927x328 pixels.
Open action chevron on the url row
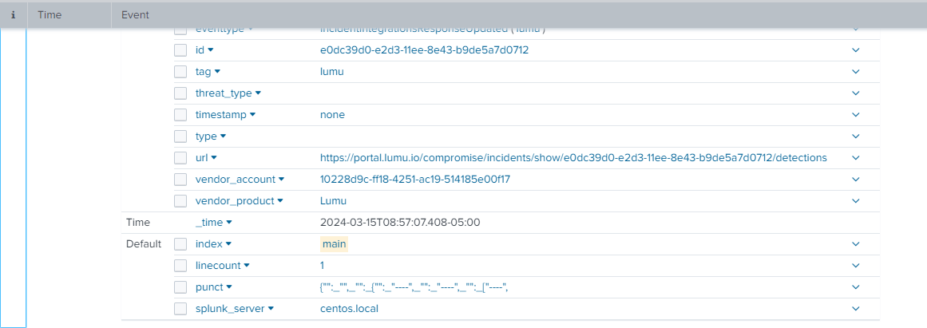tap(855, 158)
